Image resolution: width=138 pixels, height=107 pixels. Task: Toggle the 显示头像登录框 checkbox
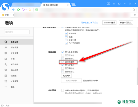tap(63, 52)
